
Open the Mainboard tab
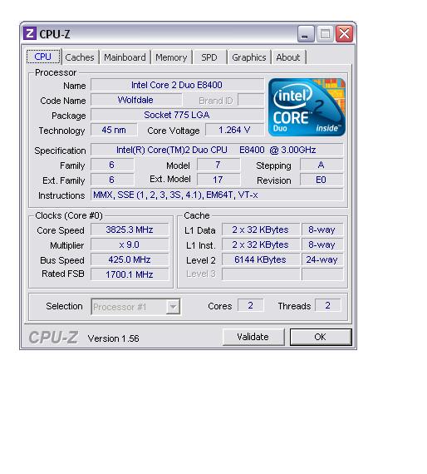pyautogui.click(x=125, y=57)
